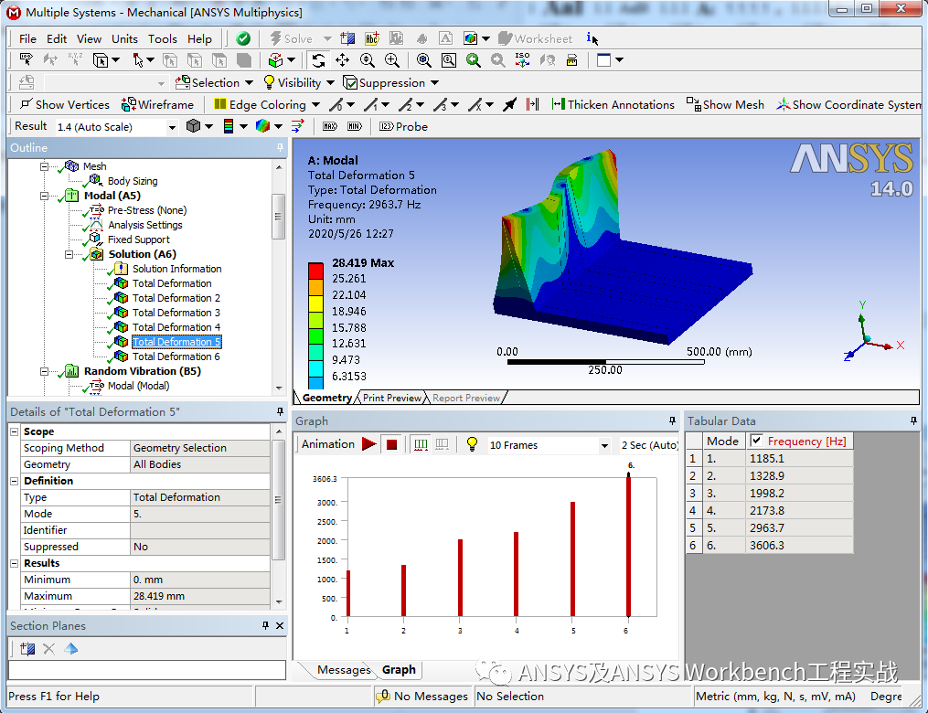928x713 pixels.
Task: Open the Tools menu
Action: (162, 39)
